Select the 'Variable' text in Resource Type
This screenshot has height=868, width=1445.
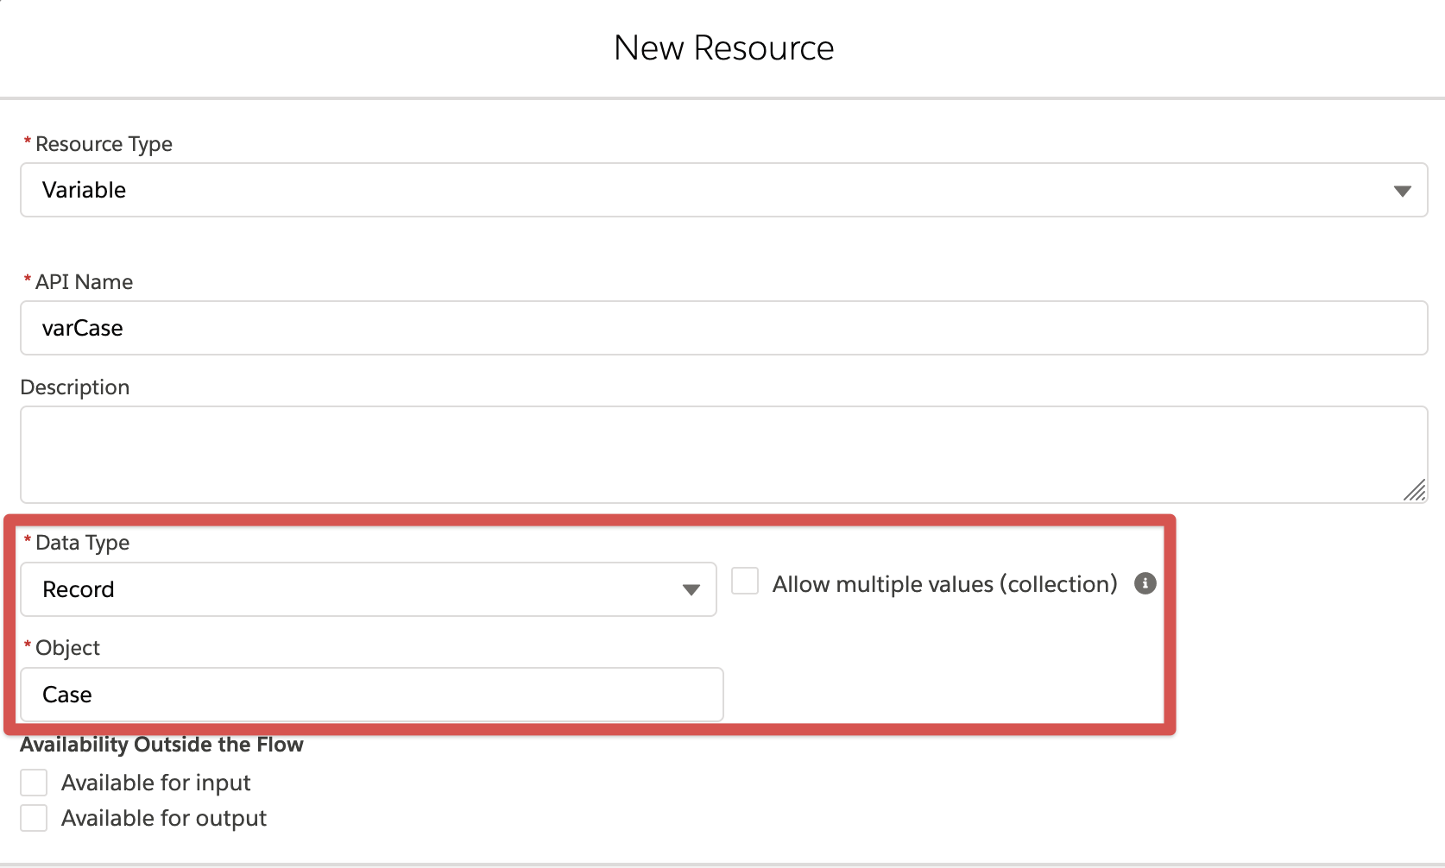[85, 190]
